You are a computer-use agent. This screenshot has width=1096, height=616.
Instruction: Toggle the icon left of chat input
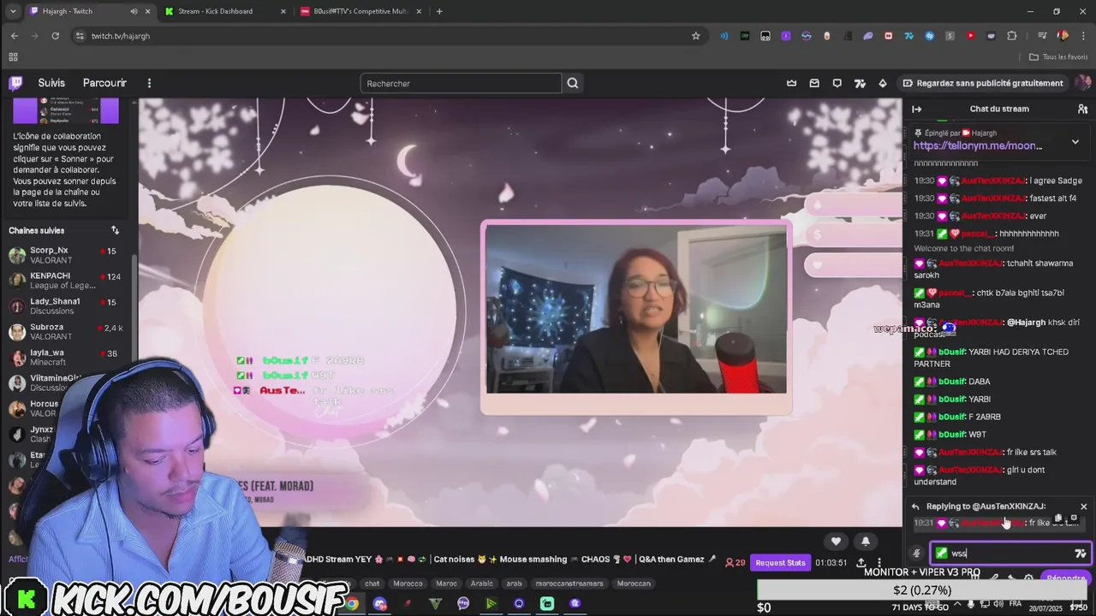(916, 553)
